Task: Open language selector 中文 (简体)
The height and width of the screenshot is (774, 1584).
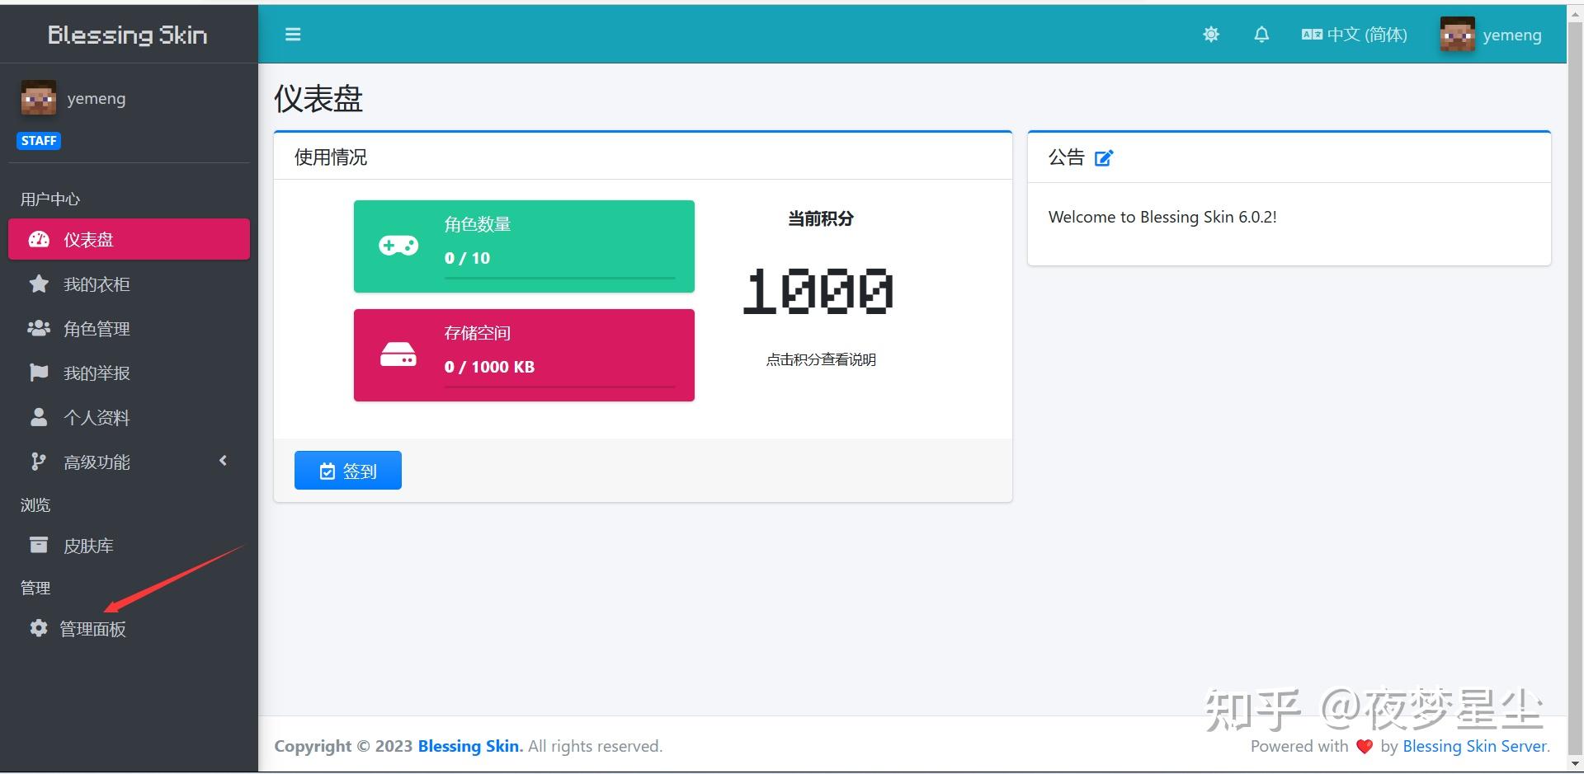Action: tap(1355, 35)
